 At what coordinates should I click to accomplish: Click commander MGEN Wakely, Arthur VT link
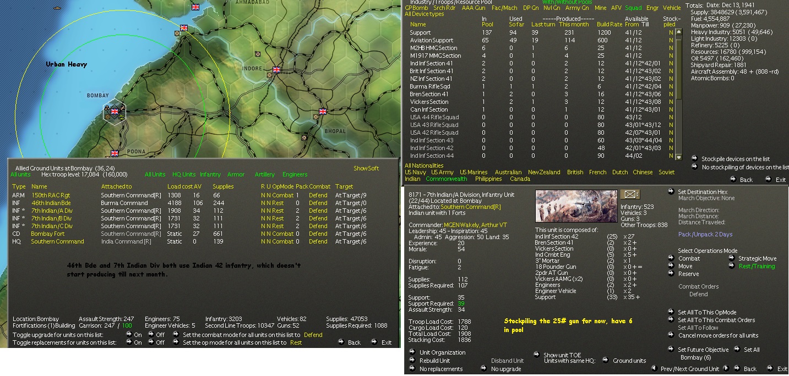coord(475,225)
